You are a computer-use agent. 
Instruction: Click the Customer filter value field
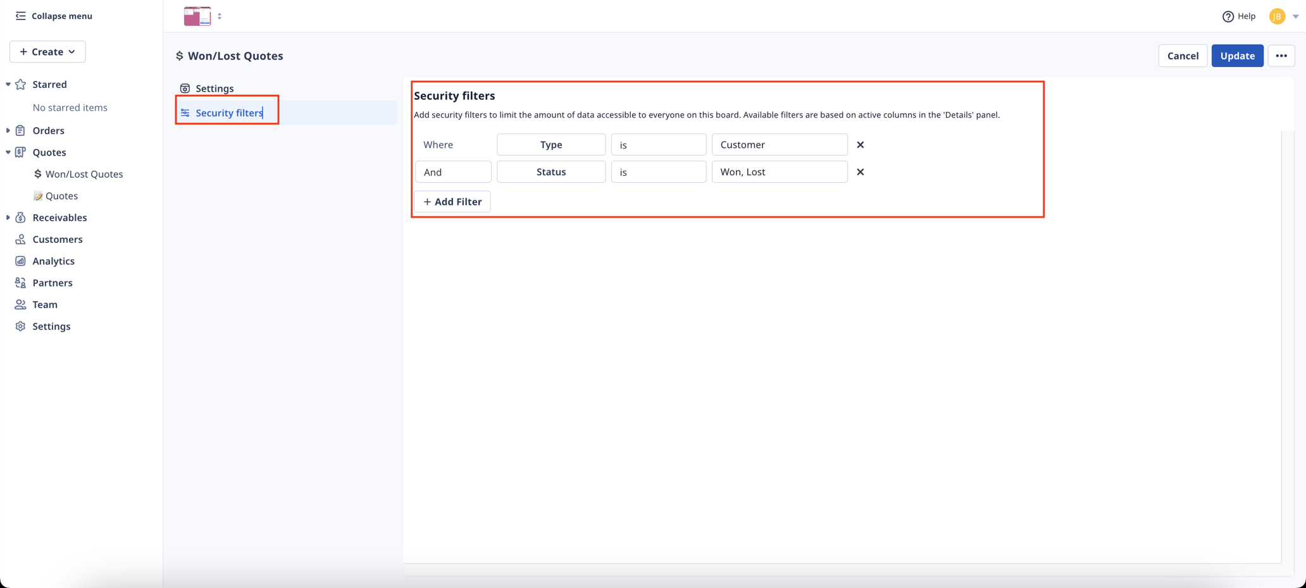[x=780, y=144]
